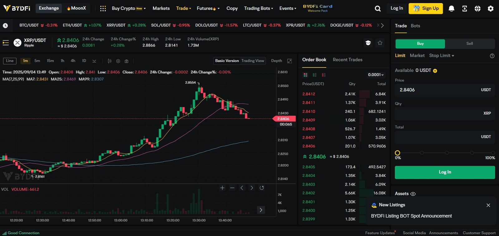The image size is (499, 236).
Task: Select the 1m chart interval
Action: coord(26,61)
